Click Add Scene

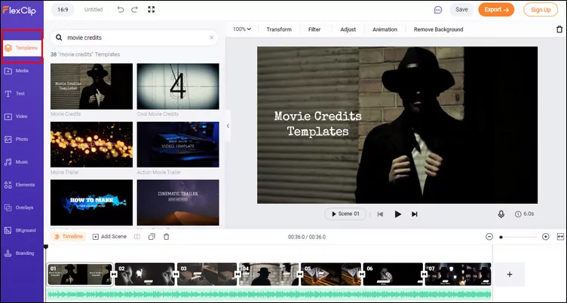point(109,237)
